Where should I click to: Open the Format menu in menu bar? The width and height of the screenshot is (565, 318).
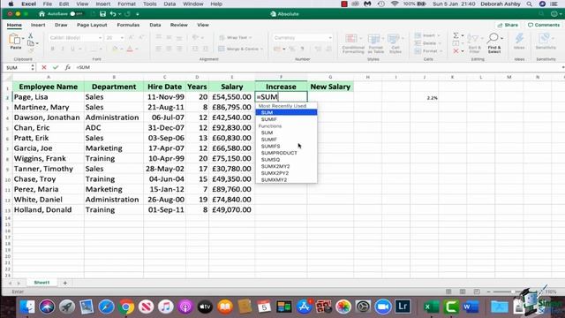click(126, 4)
